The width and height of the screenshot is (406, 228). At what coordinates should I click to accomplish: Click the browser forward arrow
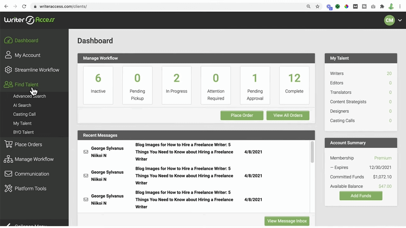[x=15, y=6]
